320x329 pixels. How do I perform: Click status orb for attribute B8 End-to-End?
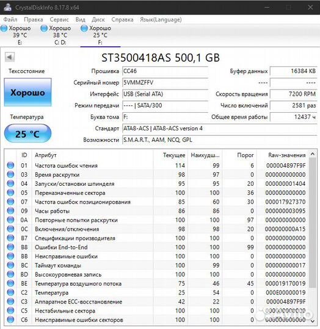pos(10,247)
